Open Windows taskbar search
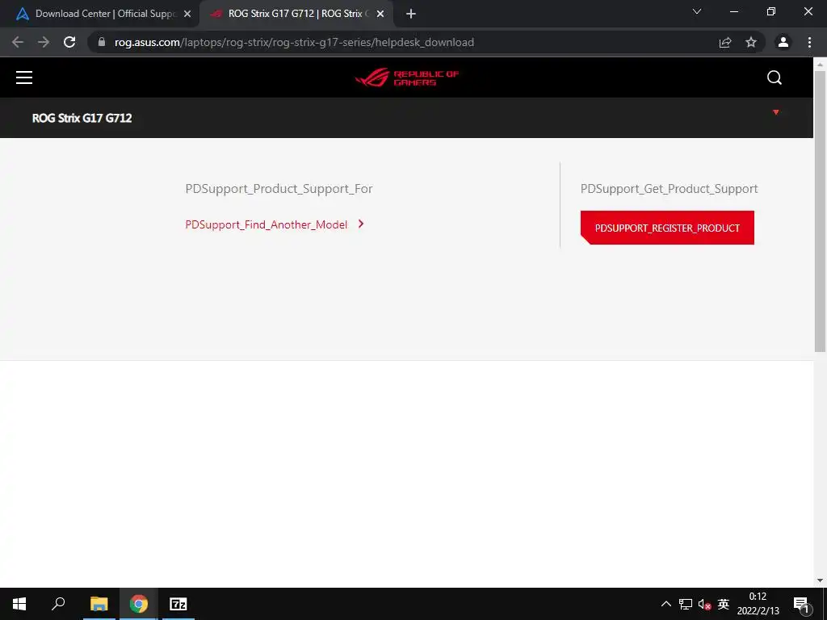The image size is (827, 620). coord(58,604)
